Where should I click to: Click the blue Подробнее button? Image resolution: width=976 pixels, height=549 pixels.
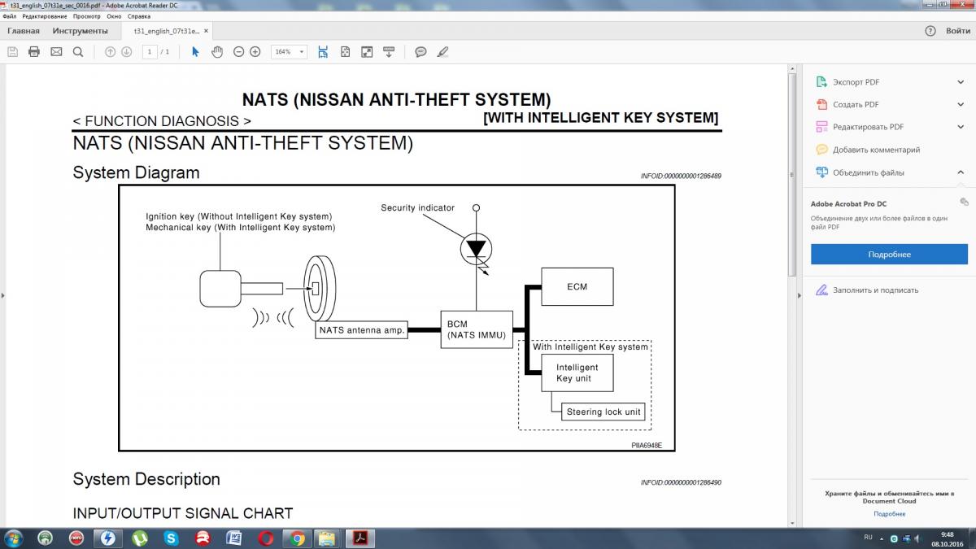coord(889,255)
